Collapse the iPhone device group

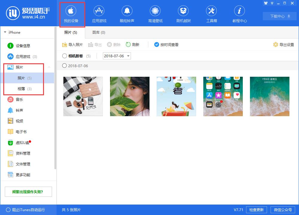[x=5, y=32]
